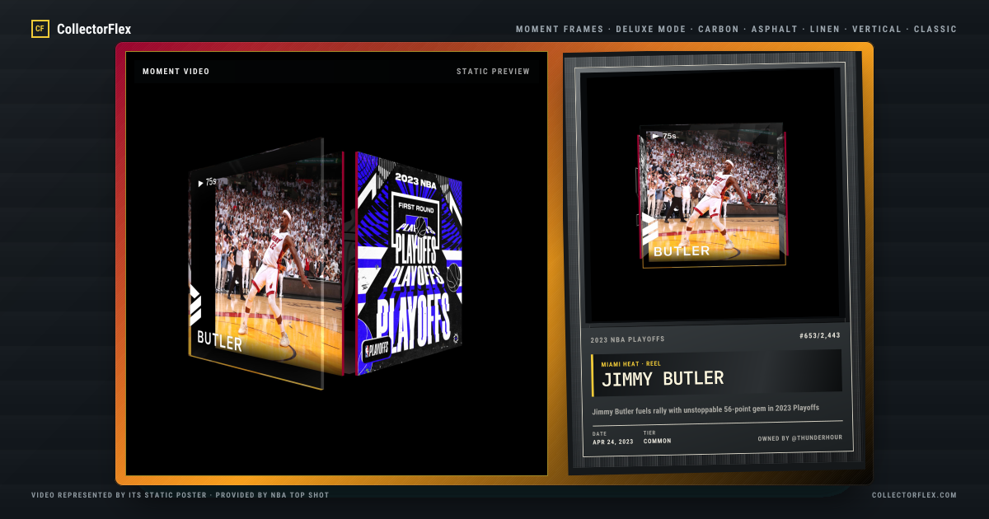Click the basketball icon beside PLAYOFFS text

pos(452,276)
